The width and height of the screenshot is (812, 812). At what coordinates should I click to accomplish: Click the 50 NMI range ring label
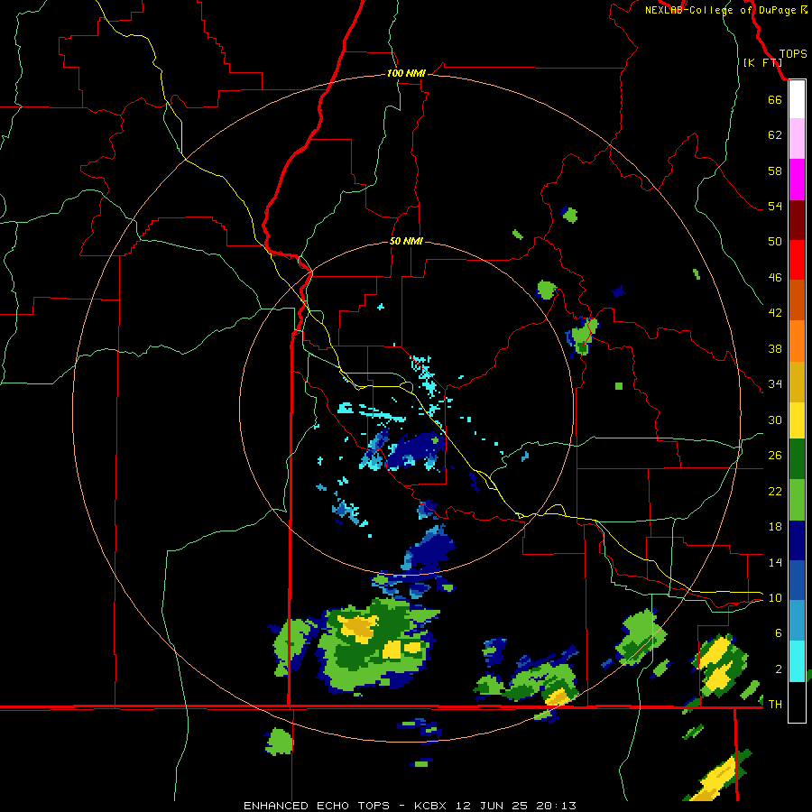click(x=406, y=241)
